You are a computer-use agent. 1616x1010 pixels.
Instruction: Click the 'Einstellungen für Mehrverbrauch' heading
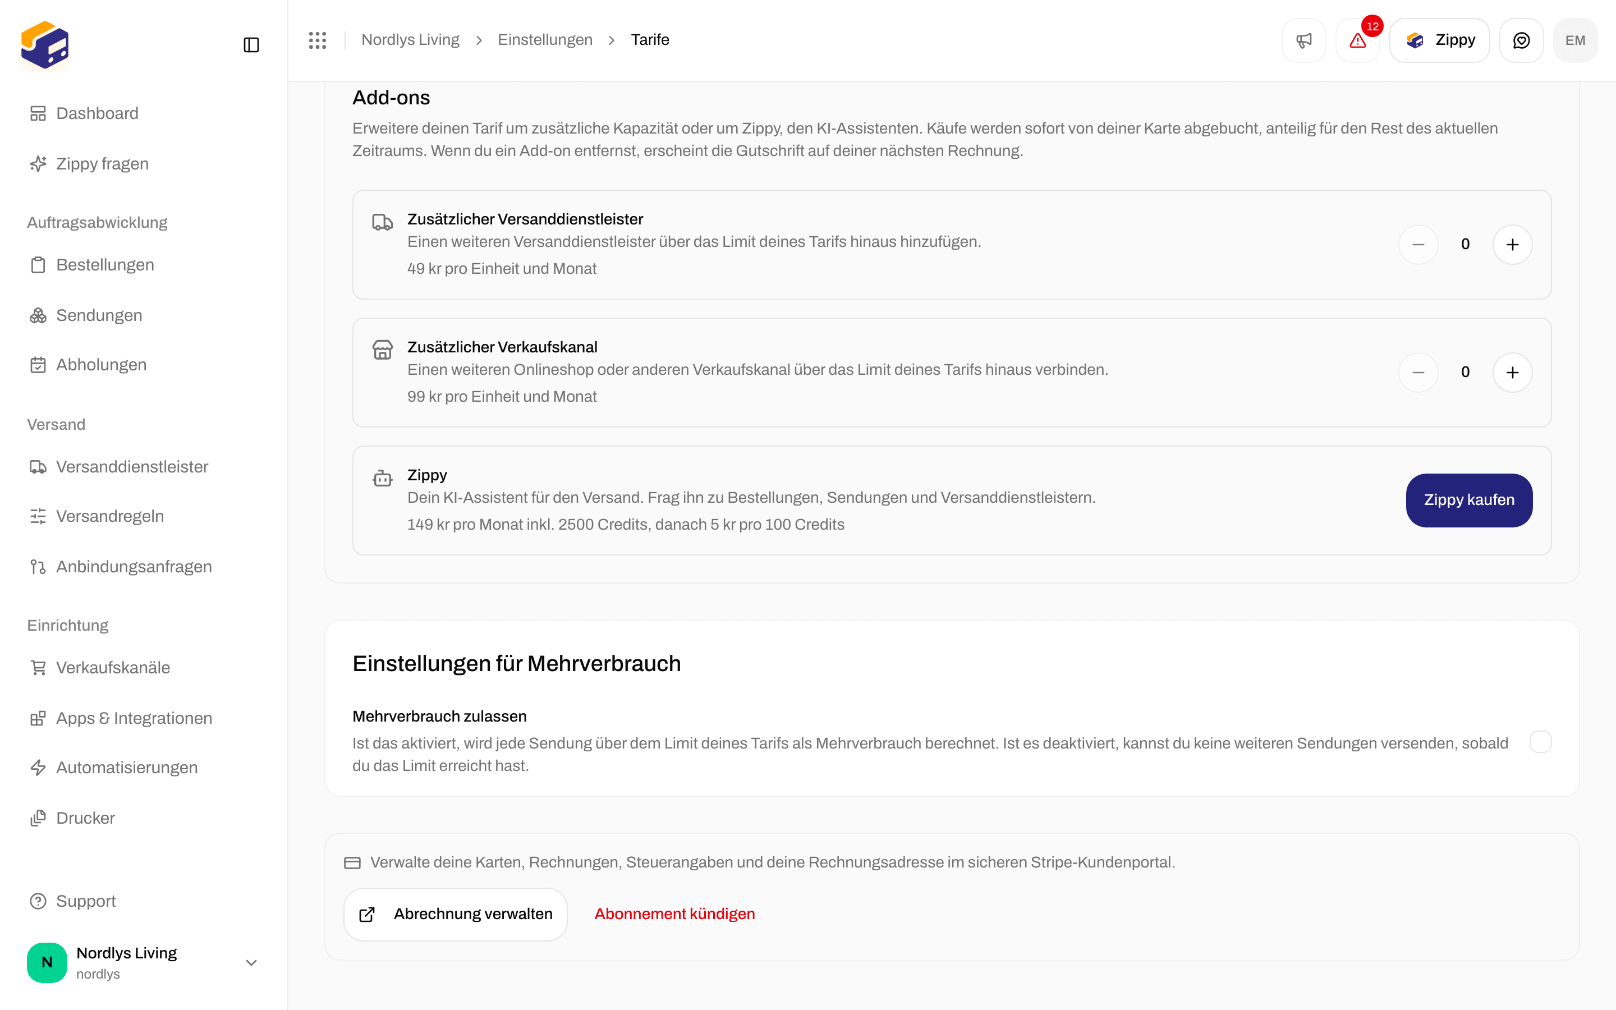tap(516, 663)
